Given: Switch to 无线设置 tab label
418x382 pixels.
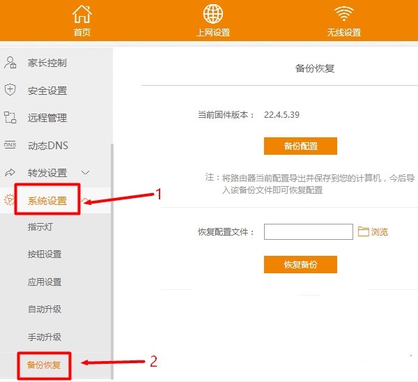Looking at the screenshot, I should (344, 33).
